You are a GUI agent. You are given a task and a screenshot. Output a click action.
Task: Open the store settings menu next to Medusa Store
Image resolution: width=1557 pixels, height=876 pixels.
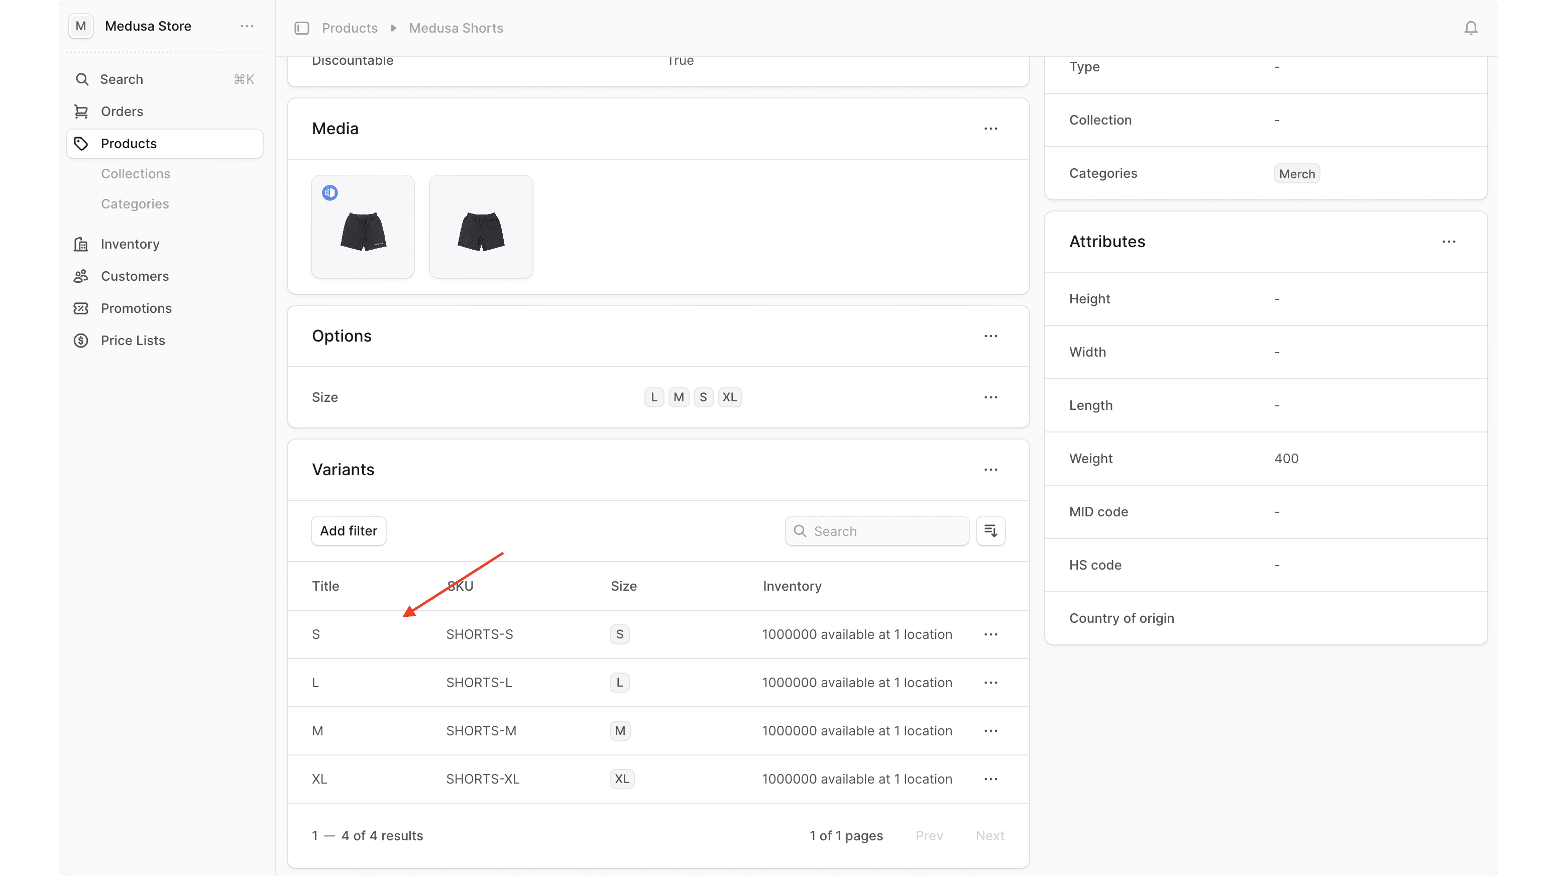[x=247, y=26]
